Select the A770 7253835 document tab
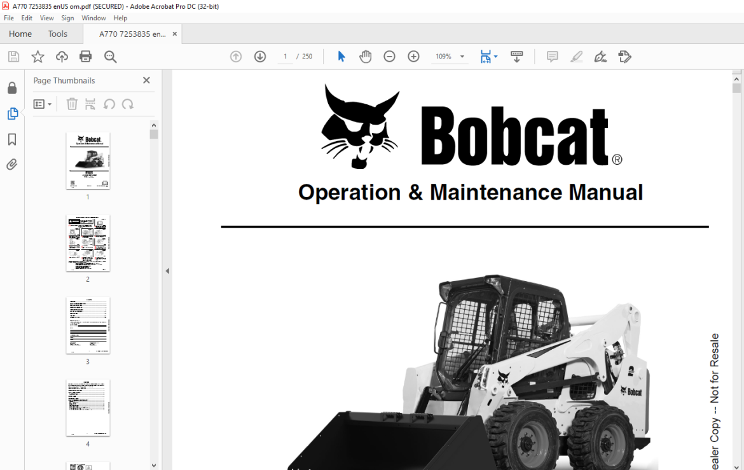The height and width of the screenshot is (470, 744). (132, 34)
